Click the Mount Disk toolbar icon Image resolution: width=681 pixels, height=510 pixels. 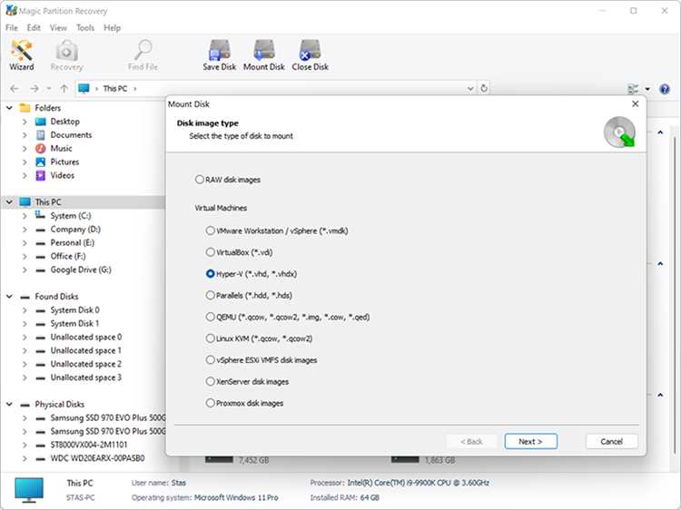pos(263,55)
